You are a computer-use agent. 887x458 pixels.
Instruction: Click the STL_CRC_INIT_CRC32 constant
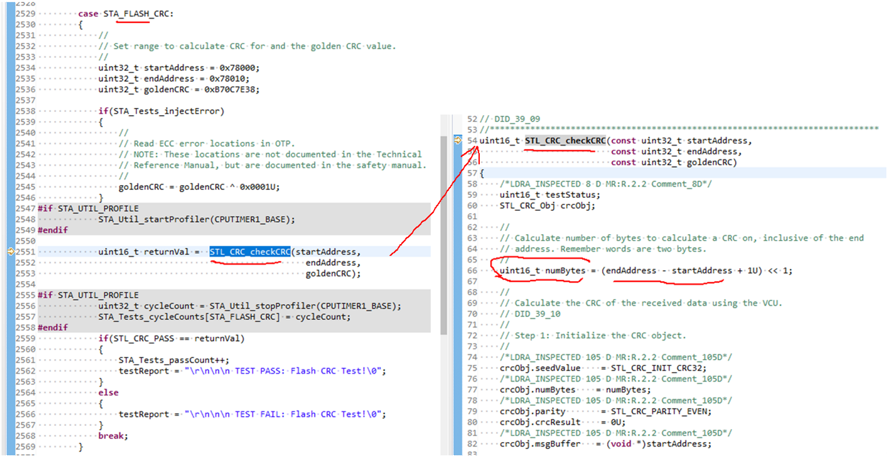pyautogui.click(x=659, y=368)
